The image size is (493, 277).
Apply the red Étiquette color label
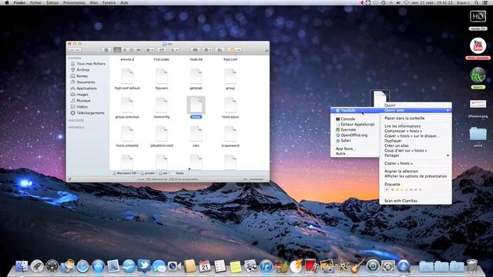392,190
